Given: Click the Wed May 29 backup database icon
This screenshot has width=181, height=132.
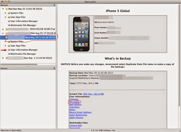Looking at the screenshot, I should click(7, 38).
